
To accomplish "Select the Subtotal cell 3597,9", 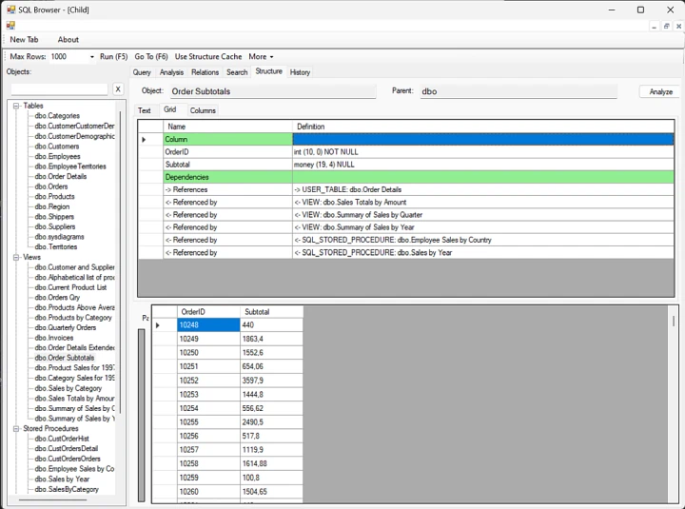I will tap(271, 381).
